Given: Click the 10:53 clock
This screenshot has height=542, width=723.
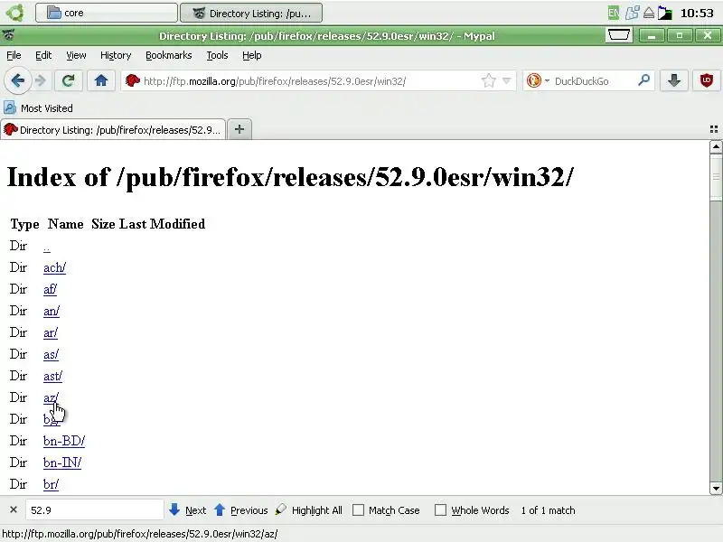Looking at the screenshot, I should pos(697,13).
